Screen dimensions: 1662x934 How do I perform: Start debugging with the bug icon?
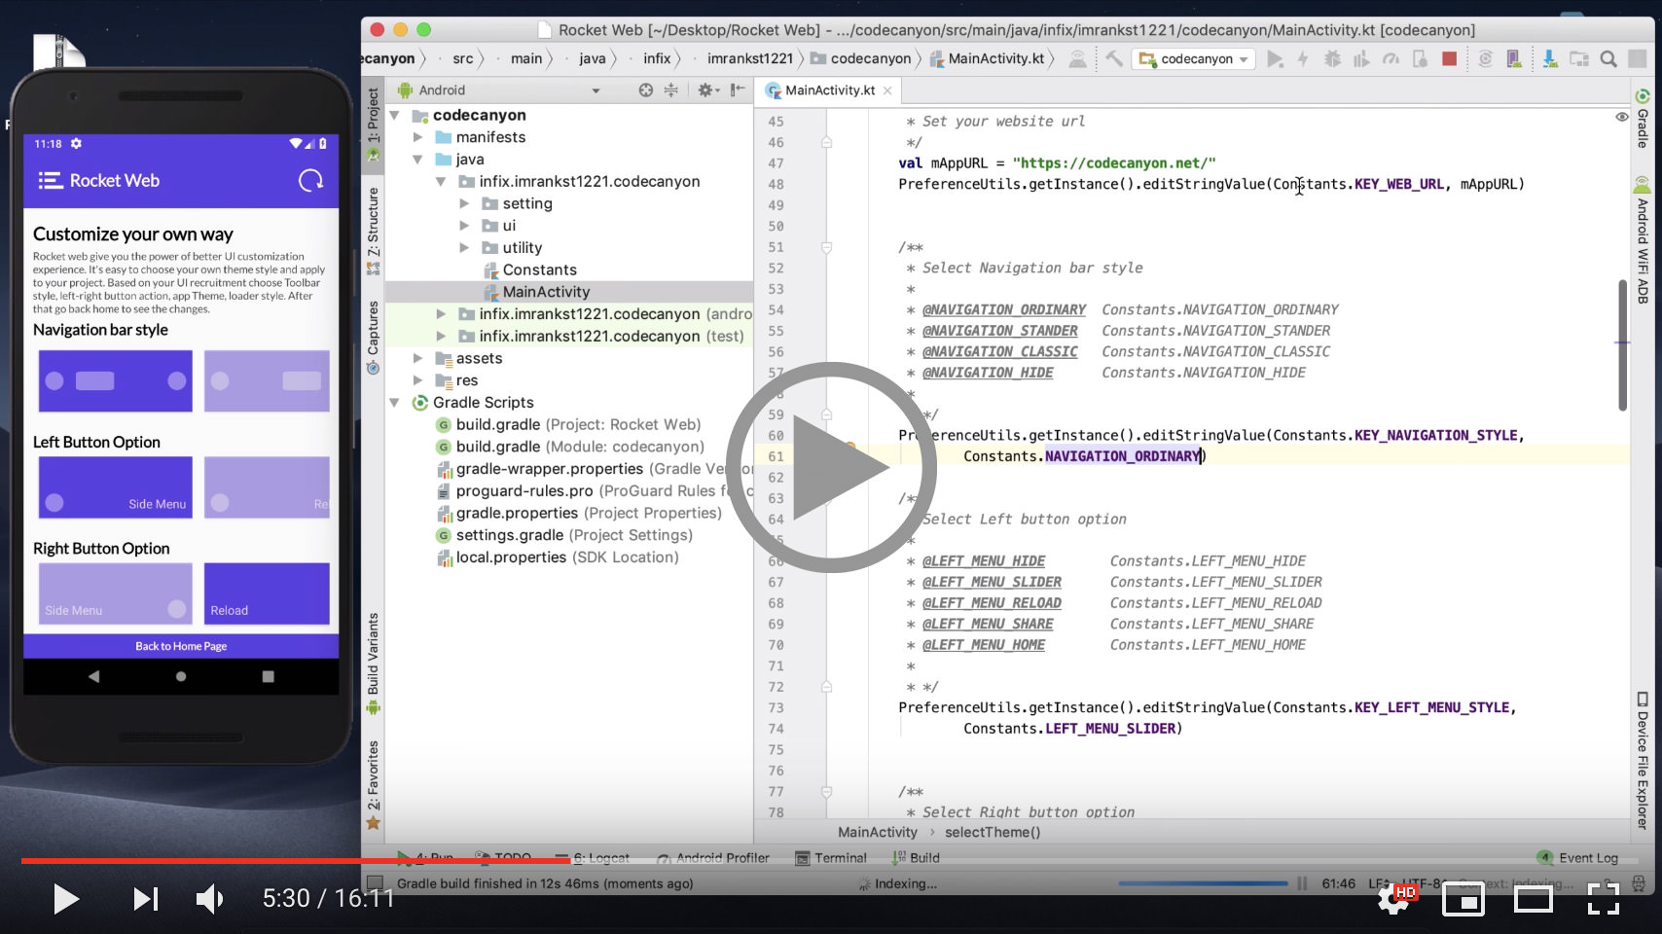pos(1332,59)
